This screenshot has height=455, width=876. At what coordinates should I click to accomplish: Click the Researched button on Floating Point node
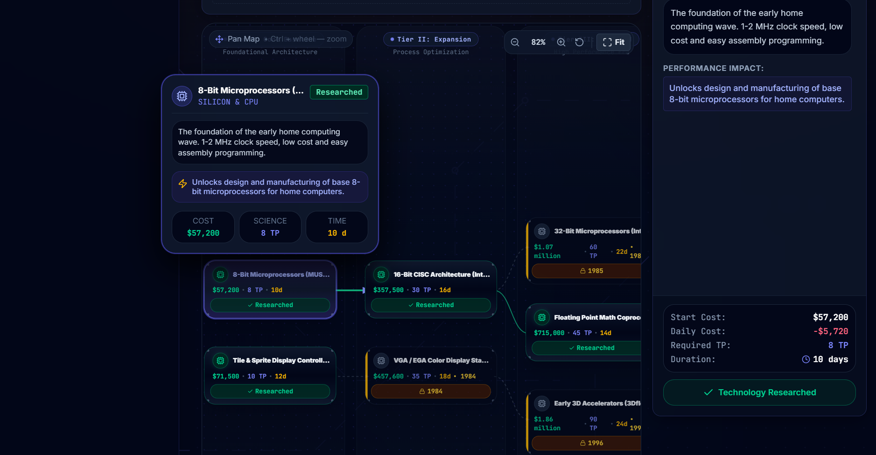pos(587,348)
